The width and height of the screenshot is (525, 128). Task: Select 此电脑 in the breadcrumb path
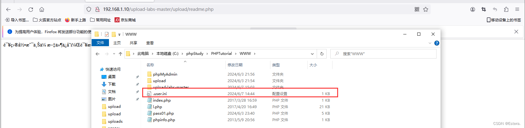(x=143, y=54)
